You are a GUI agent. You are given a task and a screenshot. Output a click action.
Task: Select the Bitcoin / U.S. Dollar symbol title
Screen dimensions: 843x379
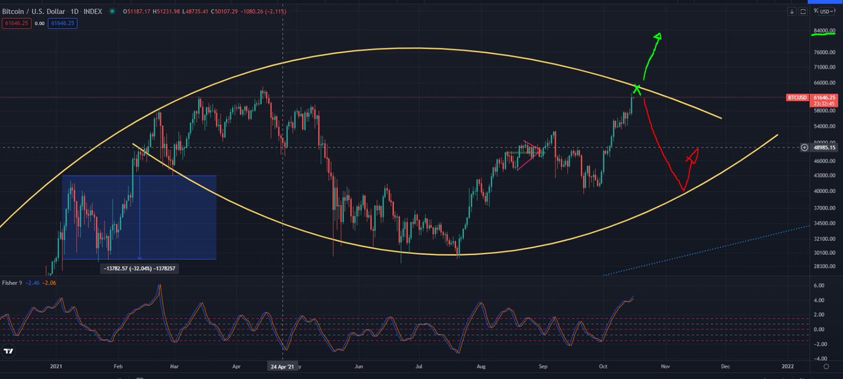click(35, 12)
